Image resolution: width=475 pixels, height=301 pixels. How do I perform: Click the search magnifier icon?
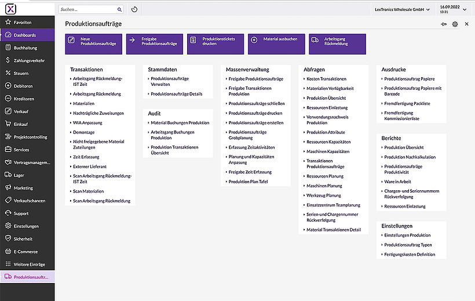click(120, 9)
